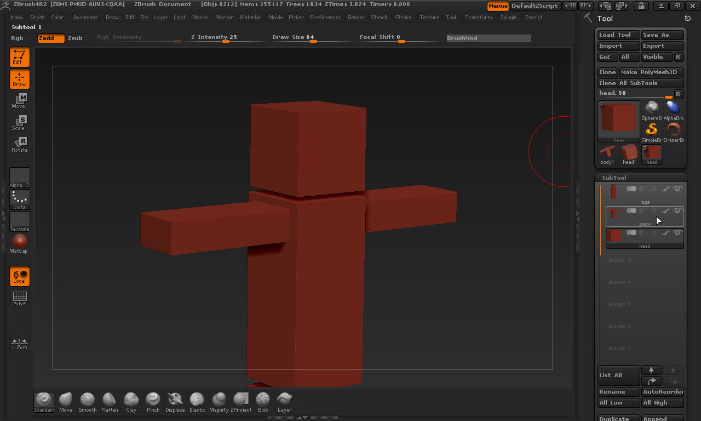701x421 pixels.
Task: Activate the Scale transform tool
Action: click(19, 123)
